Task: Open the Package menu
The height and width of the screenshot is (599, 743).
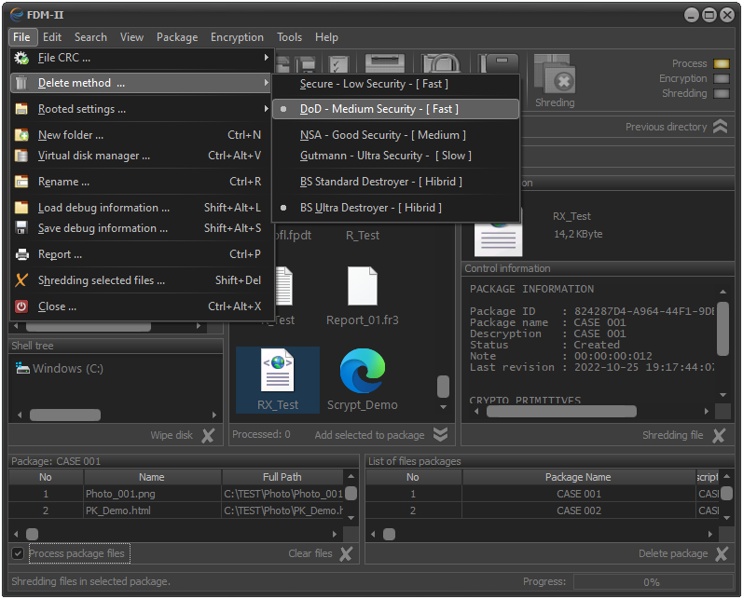Action: click(x=177, y=37)
